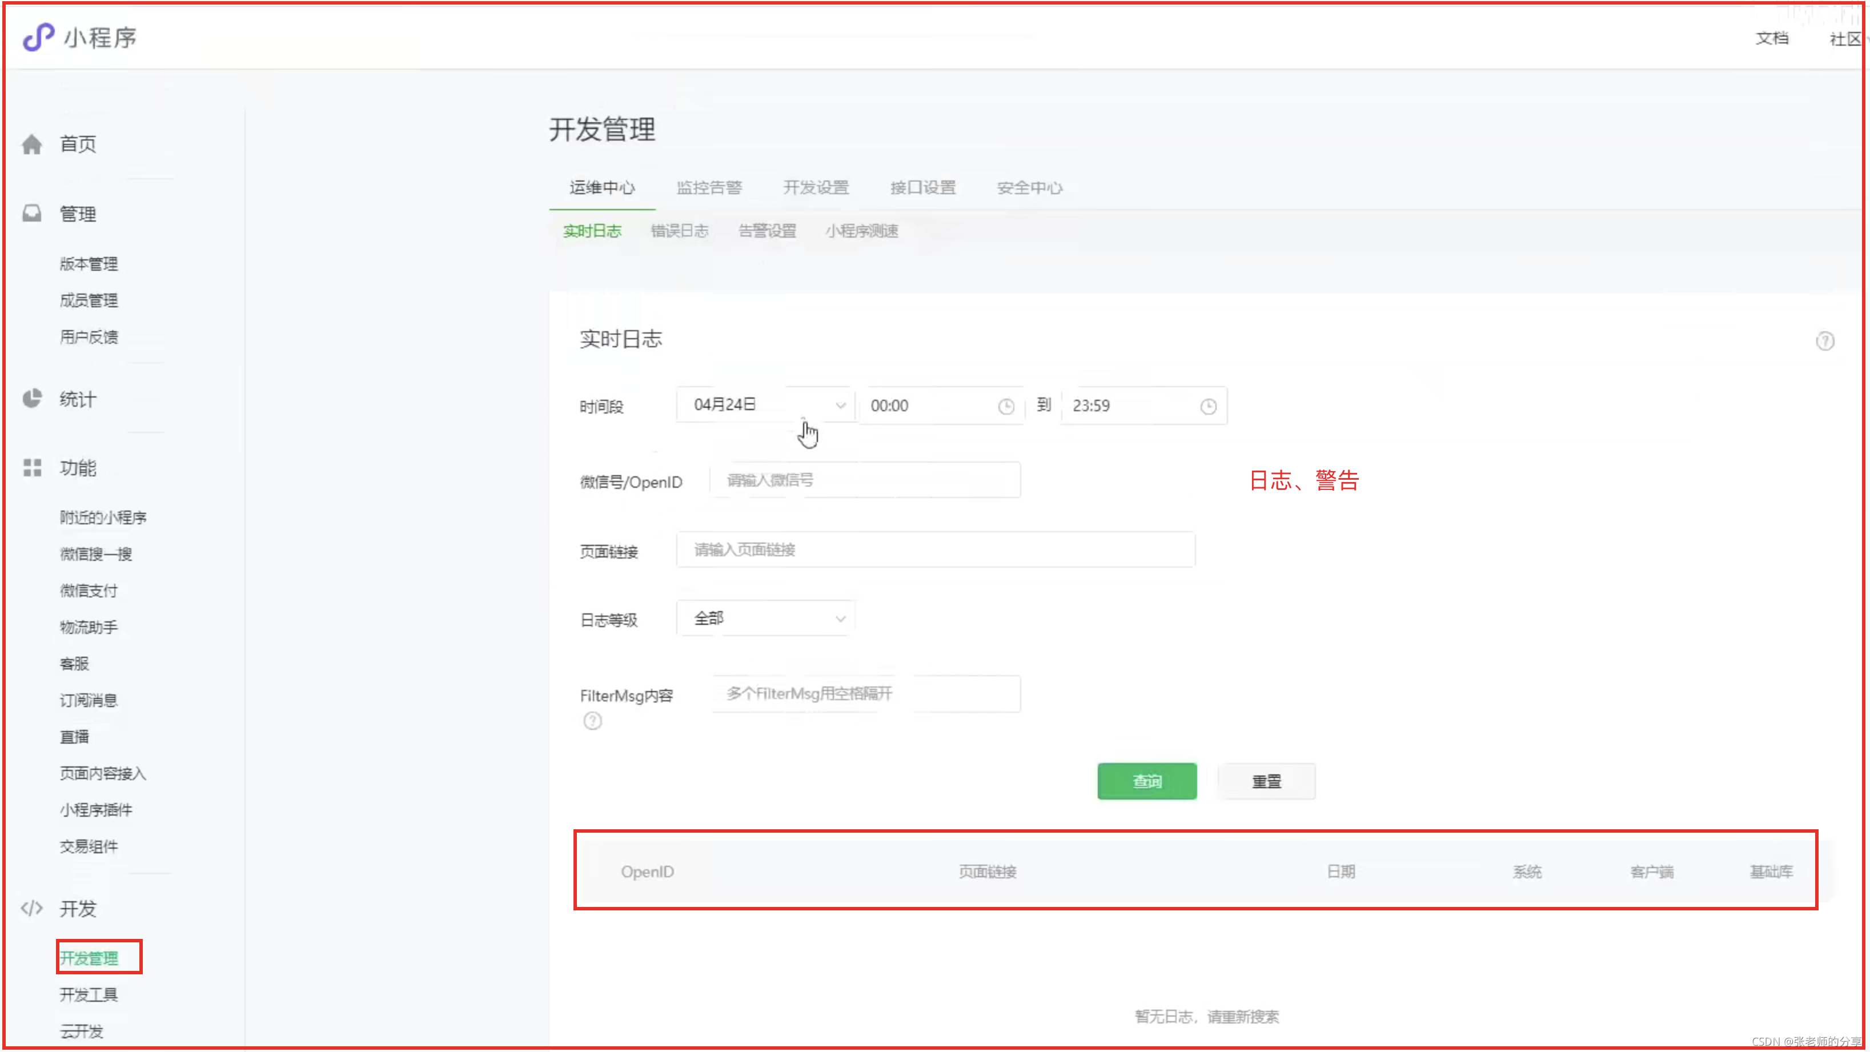Click the help icon beside 实时日志 panel
Image resolution: width=1870 pixels, height=1052 pixels.
click(x=1824, y=341)
